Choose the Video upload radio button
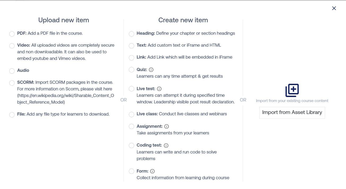The image size is (346, 189). click(12, 46)
